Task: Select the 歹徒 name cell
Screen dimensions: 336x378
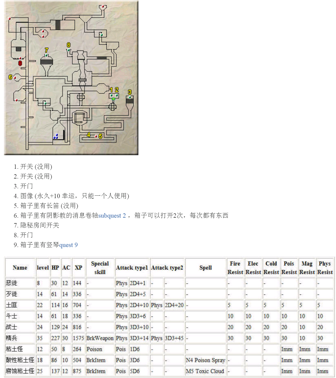Action: point(20,294)
